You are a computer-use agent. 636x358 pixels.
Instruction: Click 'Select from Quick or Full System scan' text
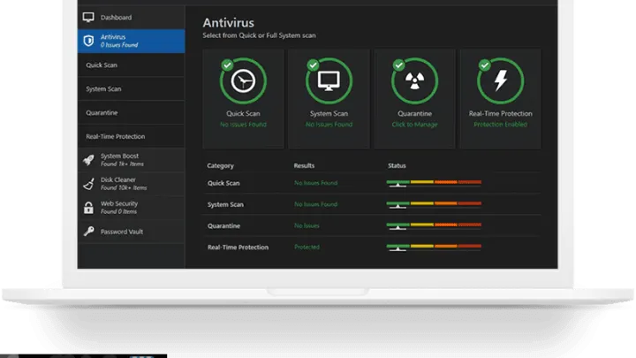pyautogui.click(x=259, y=35)
